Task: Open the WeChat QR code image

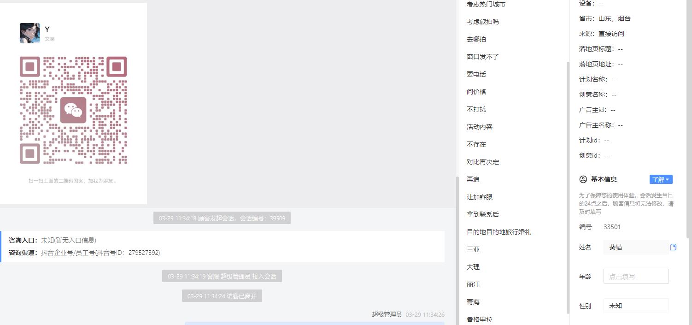Action: [x=73, y=110]
